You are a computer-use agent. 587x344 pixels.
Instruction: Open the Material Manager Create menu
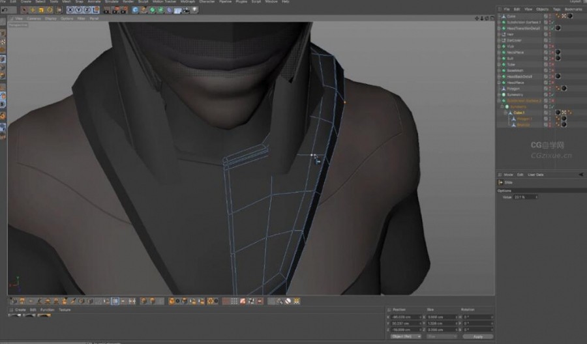pyautogui.click(x=20, y=310)
